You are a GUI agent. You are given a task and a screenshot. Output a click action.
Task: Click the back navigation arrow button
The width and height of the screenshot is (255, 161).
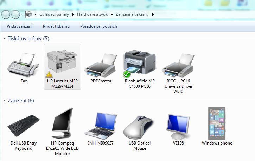(x=6, y=15)
